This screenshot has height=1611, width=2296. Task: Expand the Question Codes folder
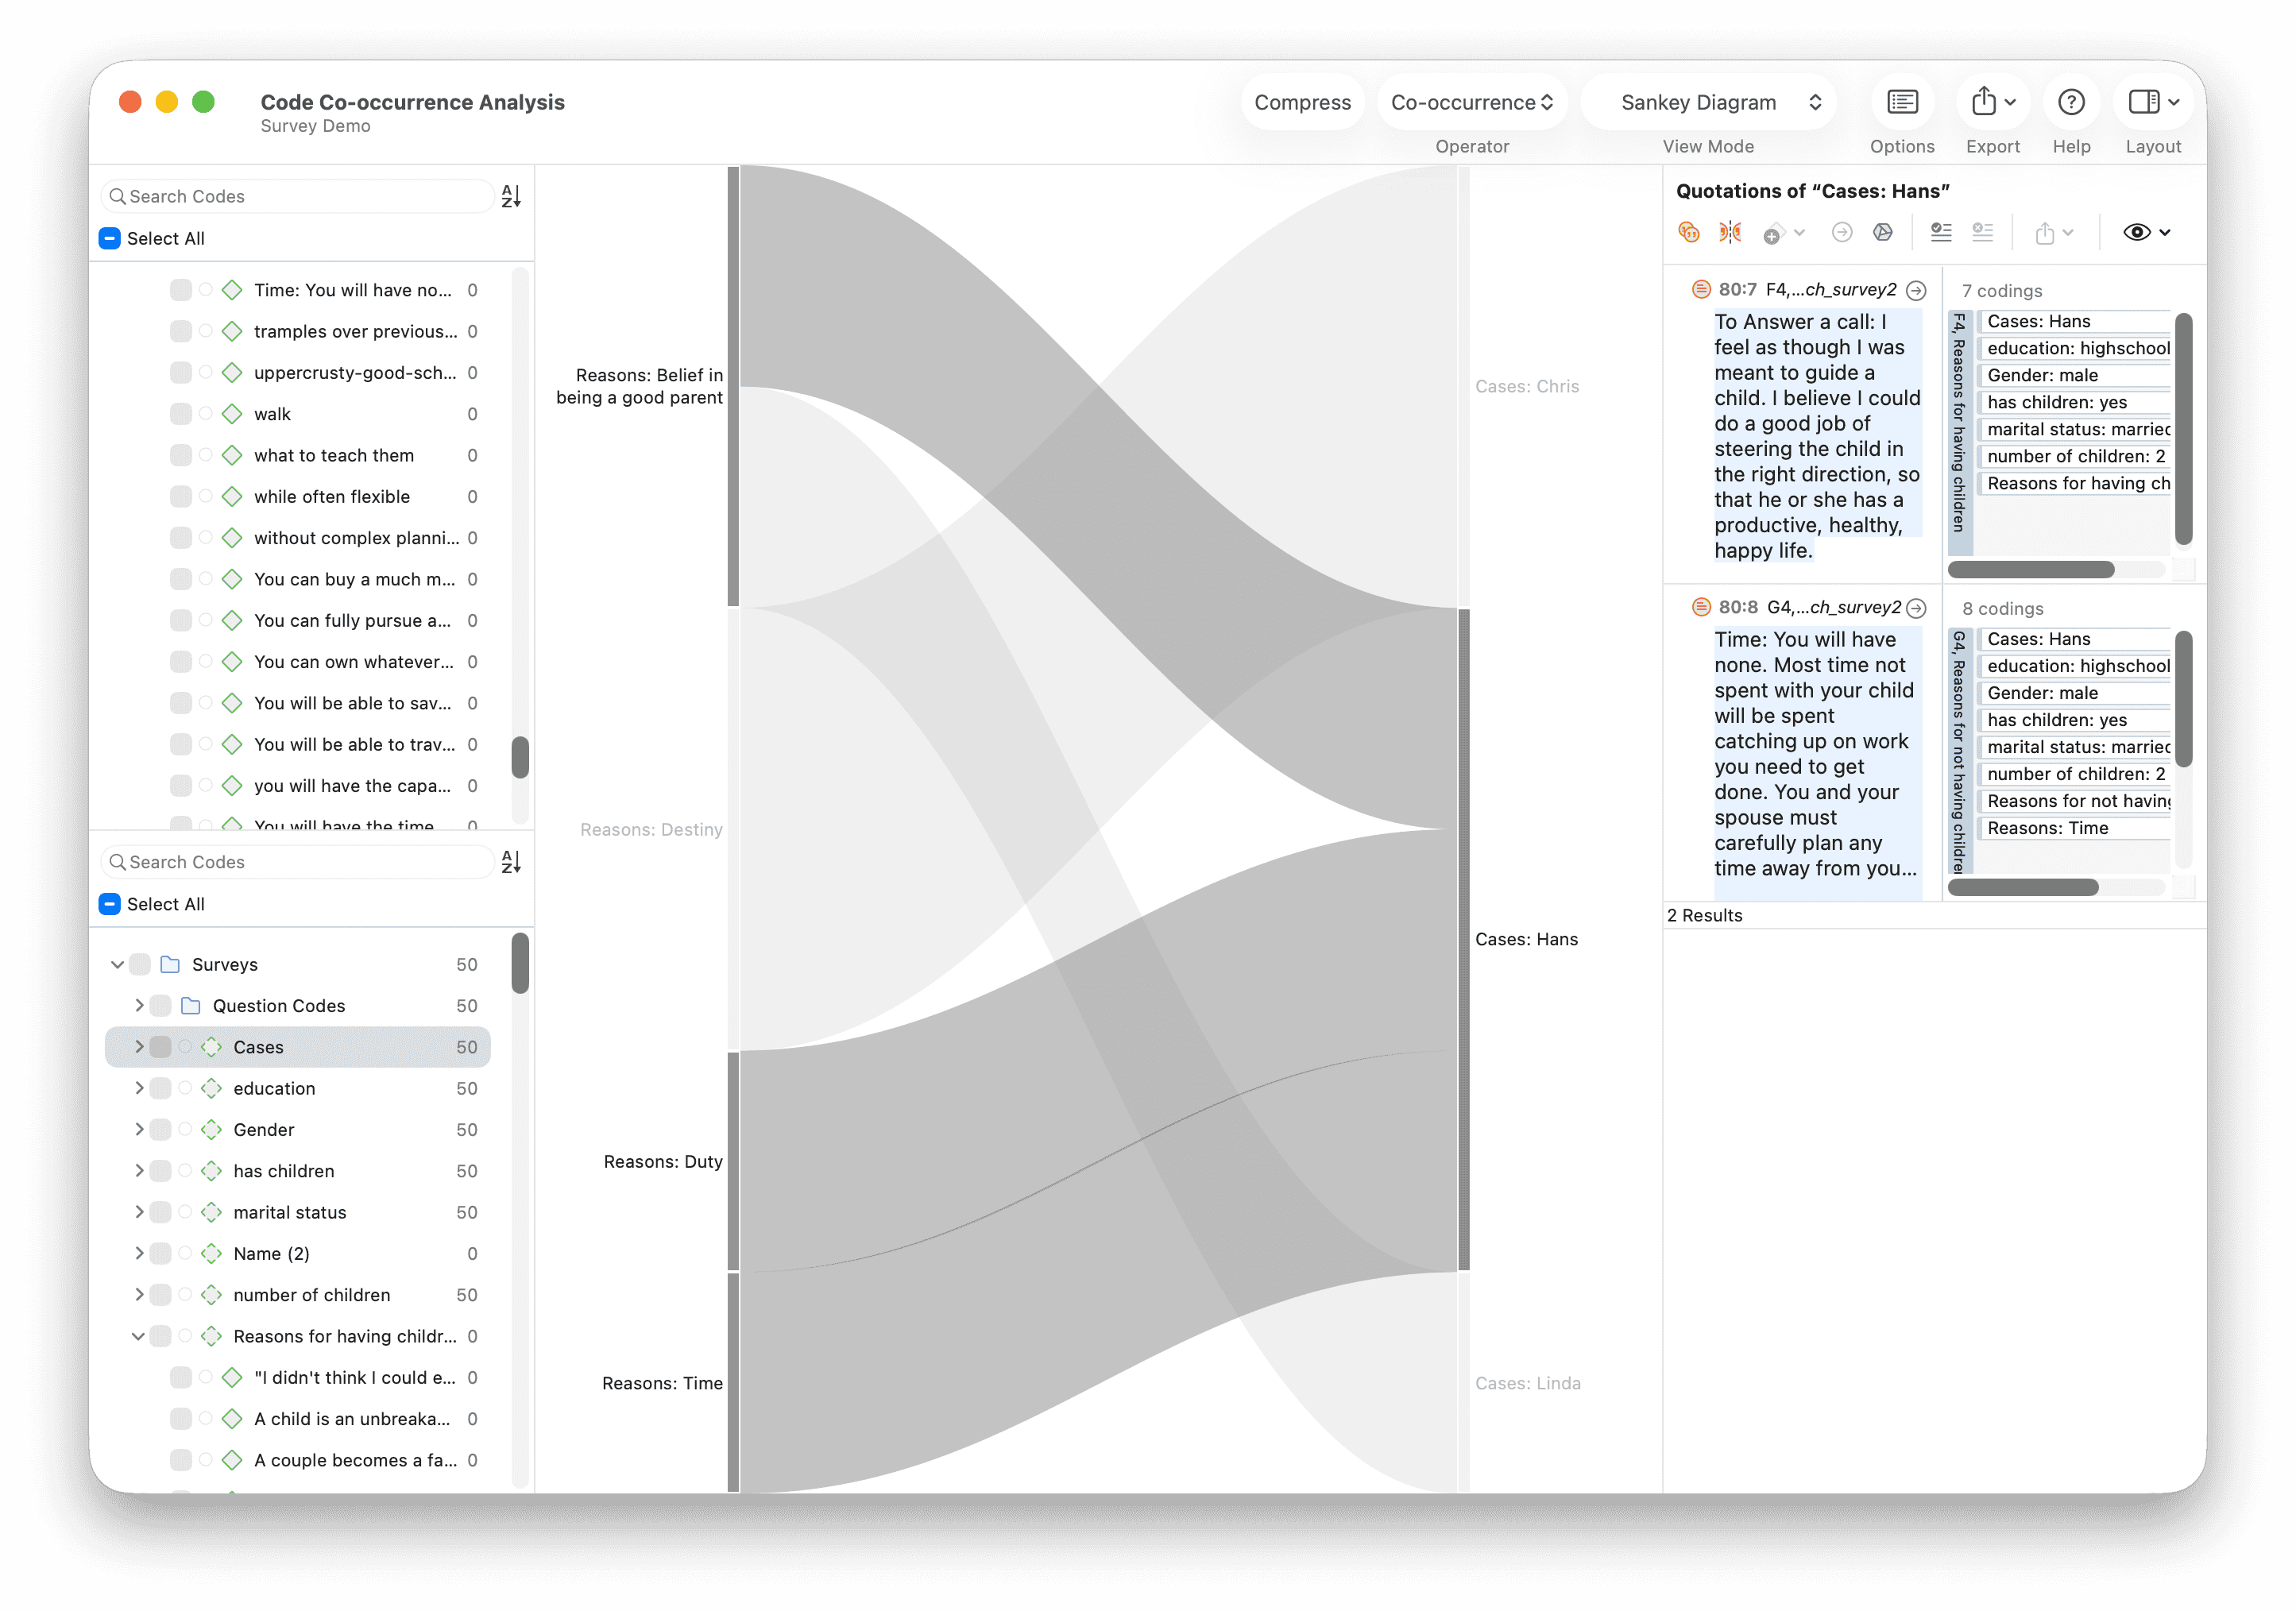139,1005
